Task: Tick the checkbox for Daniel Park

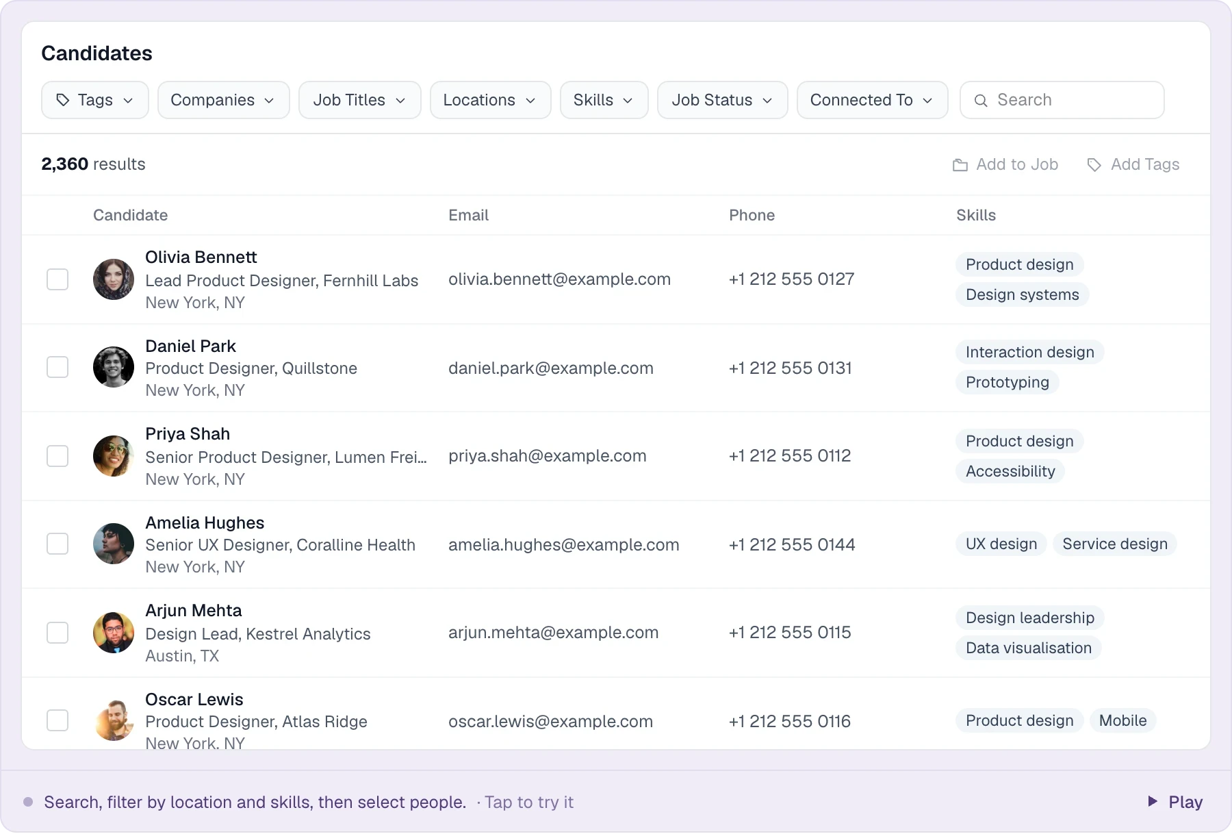Action: tap(57, 367)
